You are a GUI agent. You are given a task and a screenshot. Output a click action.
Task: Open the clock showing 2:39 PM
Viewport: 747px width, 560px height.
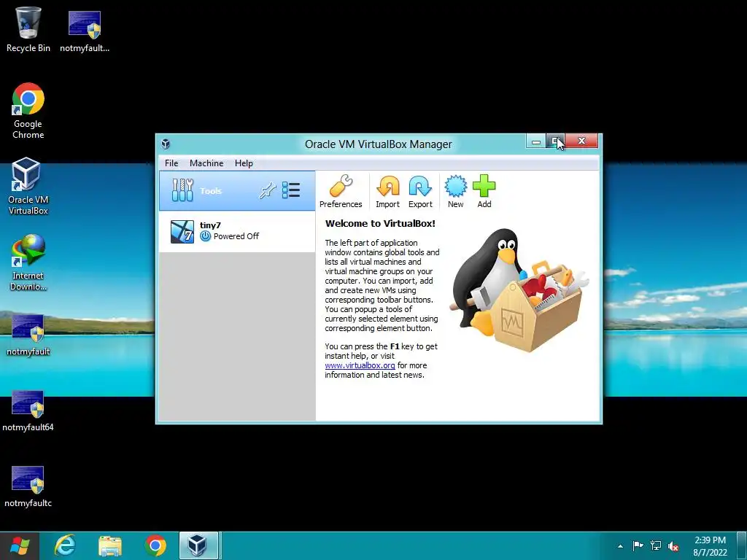point(710,546)
